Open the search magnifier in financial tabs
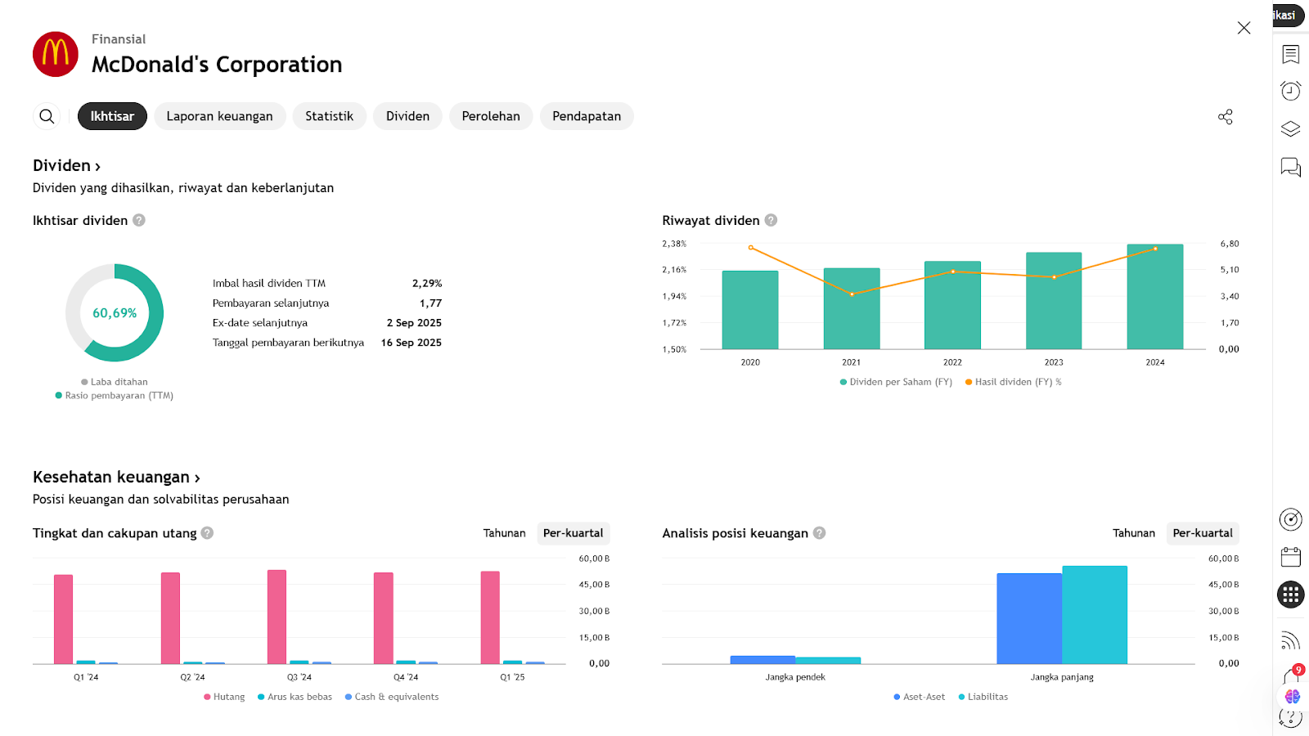 47,116
